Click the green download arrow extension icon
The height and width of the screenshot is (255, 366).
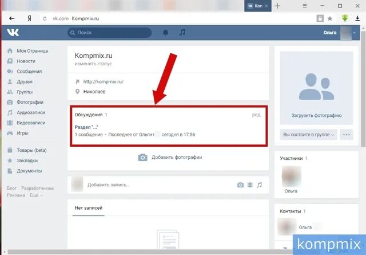tap(345, 18)
